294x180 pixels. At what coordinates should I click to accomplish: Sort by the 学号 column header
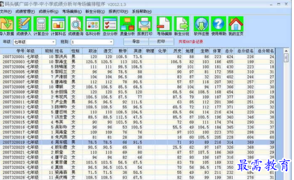coord(13,51)
